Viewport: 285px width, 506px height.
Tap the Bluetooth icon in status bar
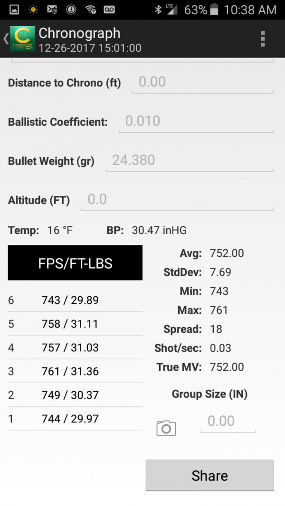click(158, 9)
